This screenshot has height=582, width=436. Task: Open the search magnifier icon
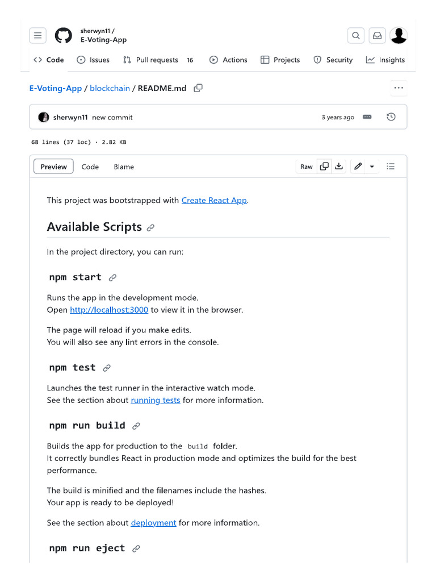click(x=356, y=36)
